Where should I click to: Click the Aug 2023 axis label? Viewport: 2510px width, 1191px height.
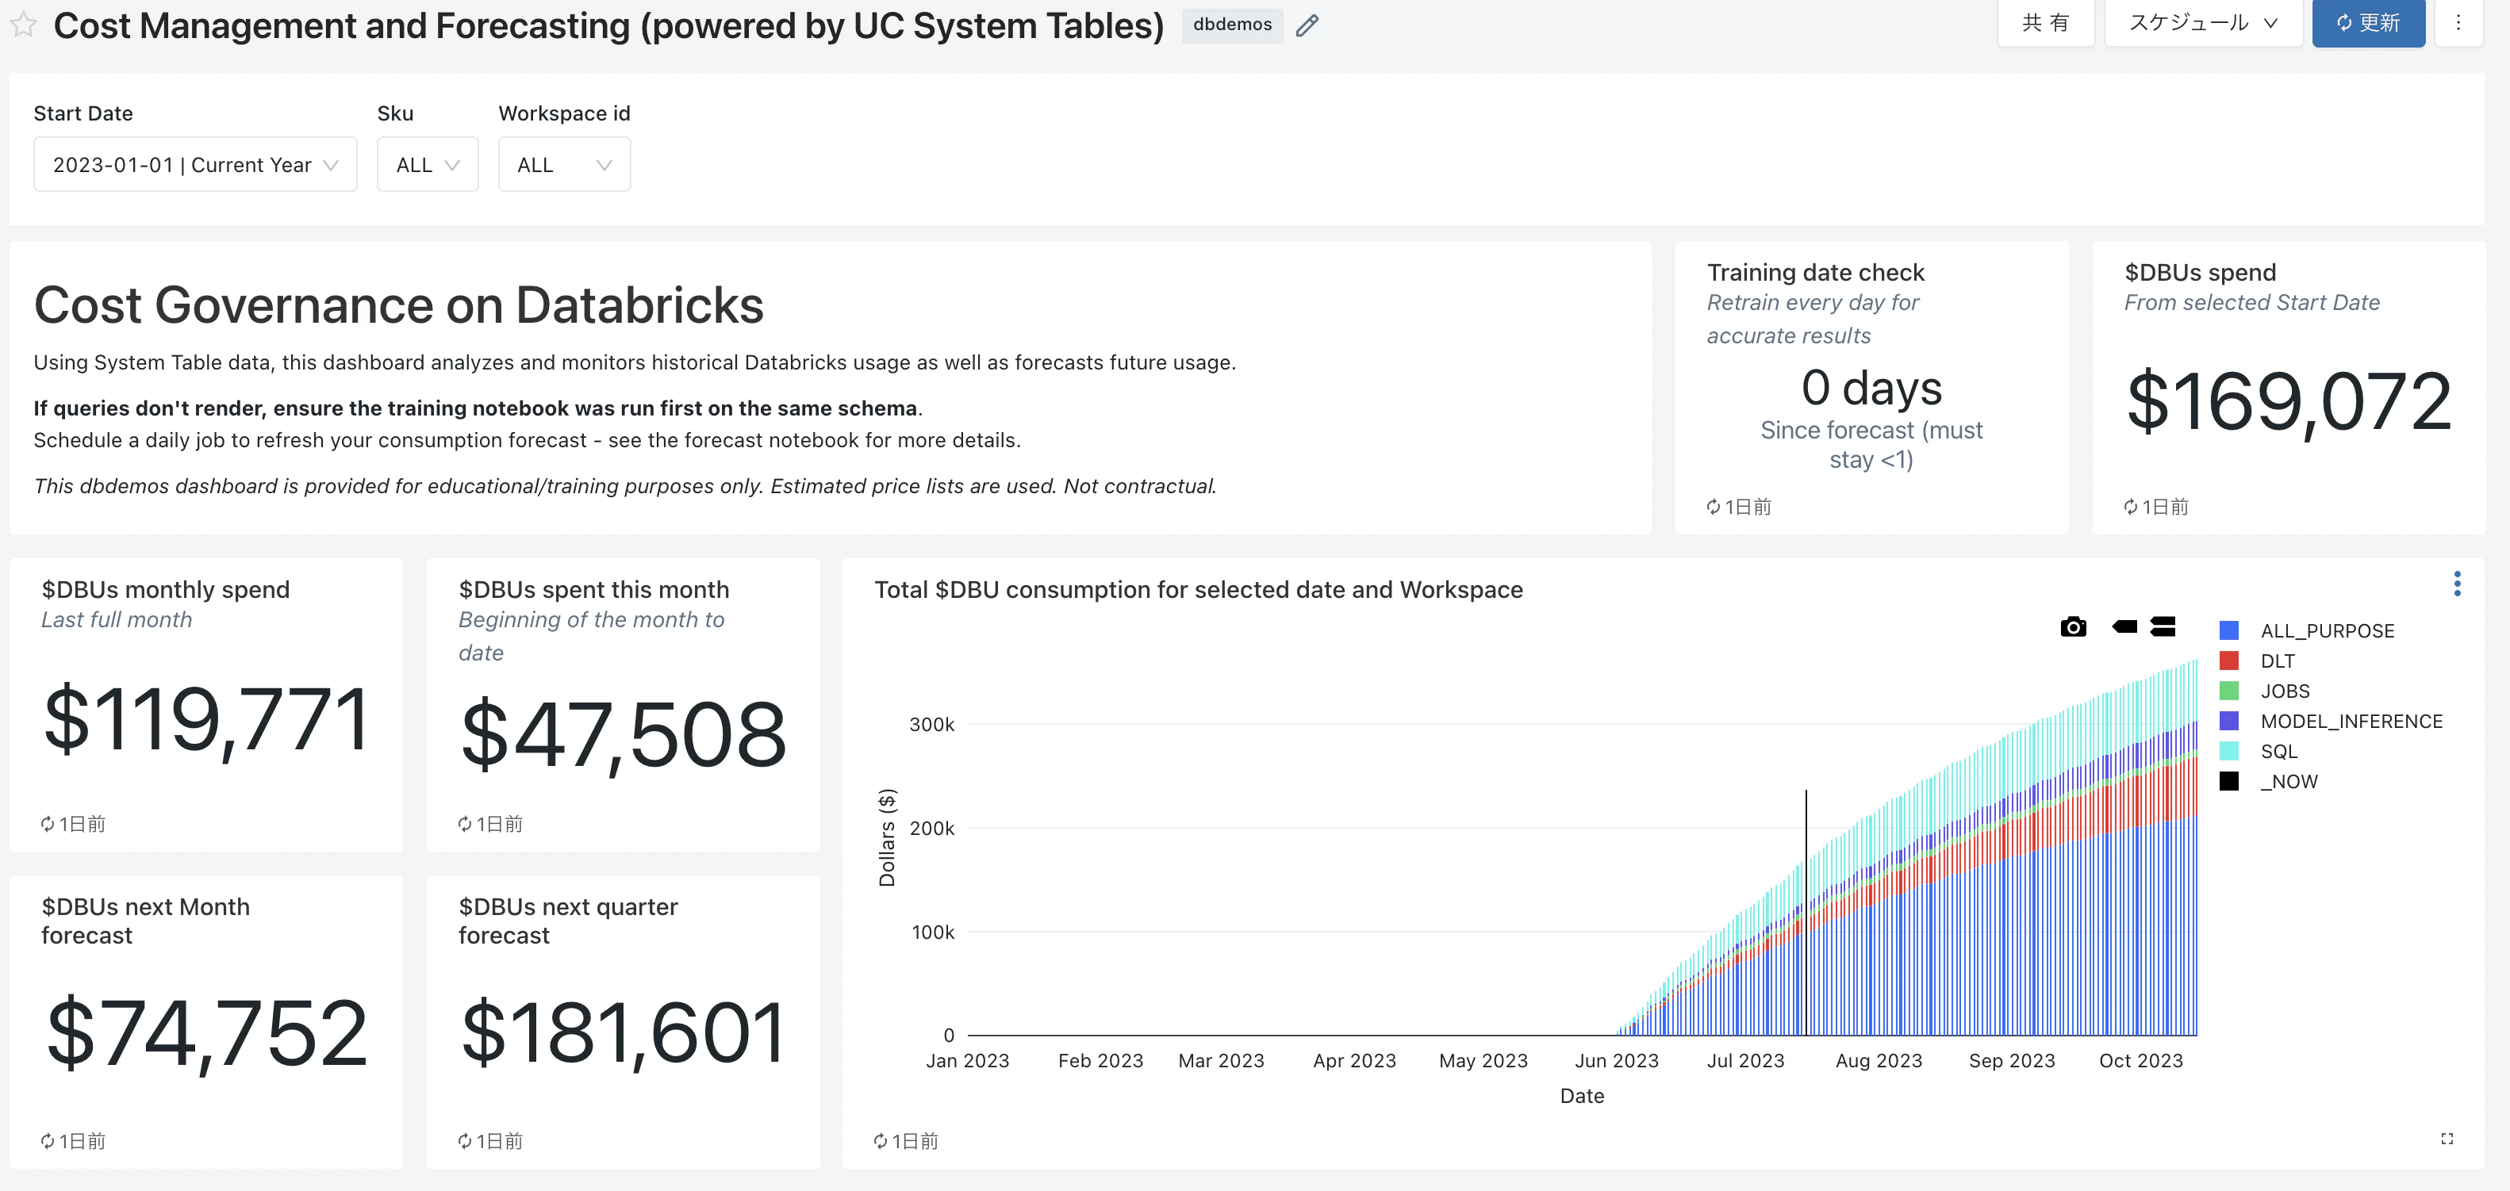(x=1879, y=1060)
